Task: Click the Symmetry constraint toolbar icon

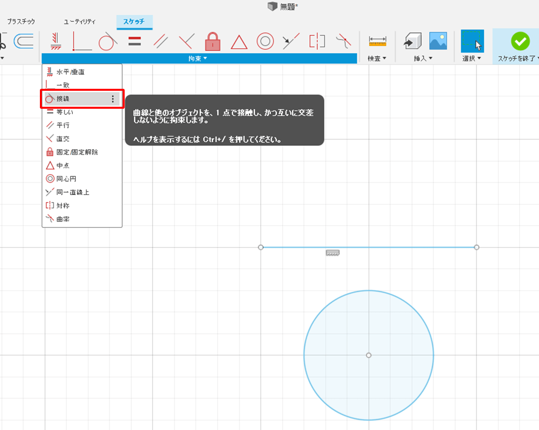Action: point(317,41)
